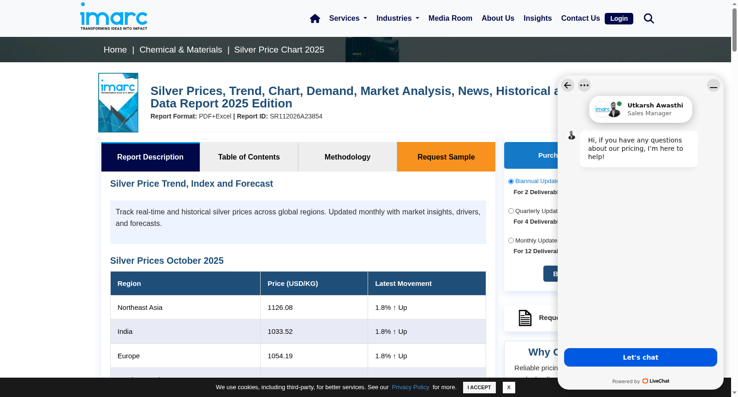Click the Login button
Screen dimensions: 738x397
tap(619, 18)
